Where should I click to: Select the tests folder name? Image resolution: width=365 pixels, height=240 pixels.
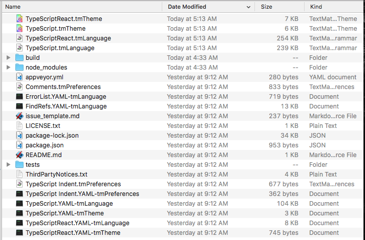(33, 165)
